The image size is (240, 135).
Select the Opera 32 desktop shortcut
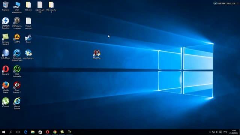click(6, 70)
